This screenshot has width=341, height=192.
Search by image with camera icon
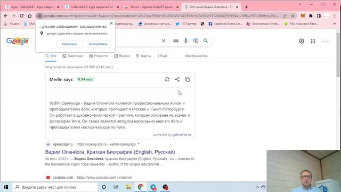(x=196, y=41)
